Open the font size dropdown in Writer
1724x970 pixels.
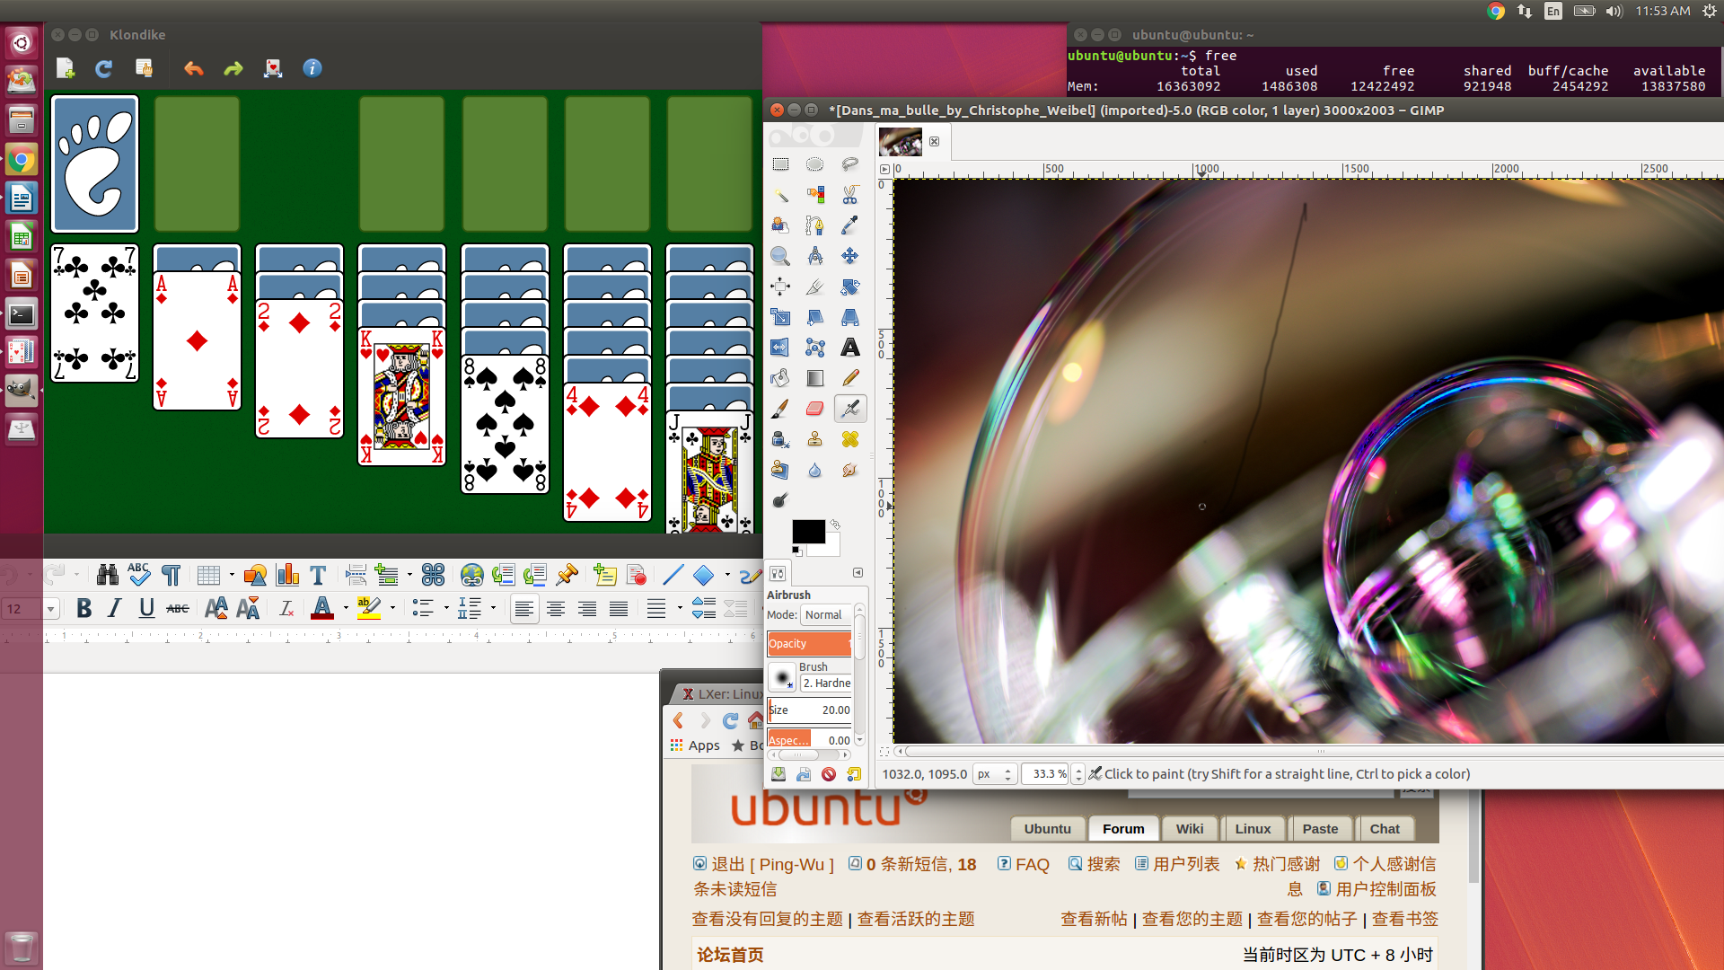(51, 609)
